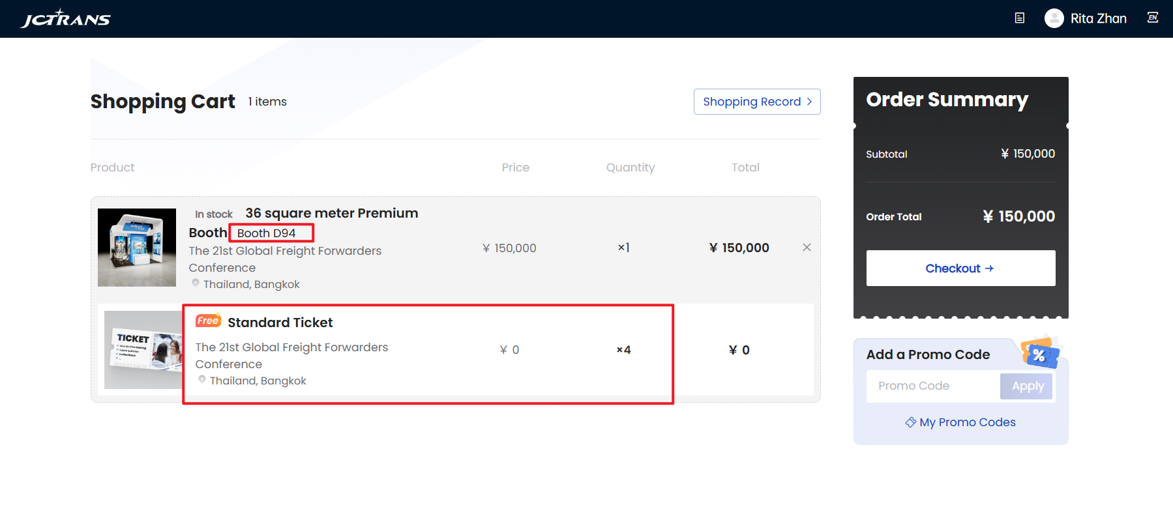Click location pin in Standard Ticket row

click(202, 379)
